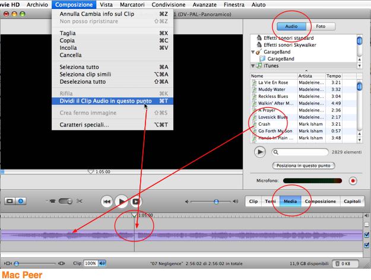
Task: Click clip volume speaker button
Action: coord(102,263)
